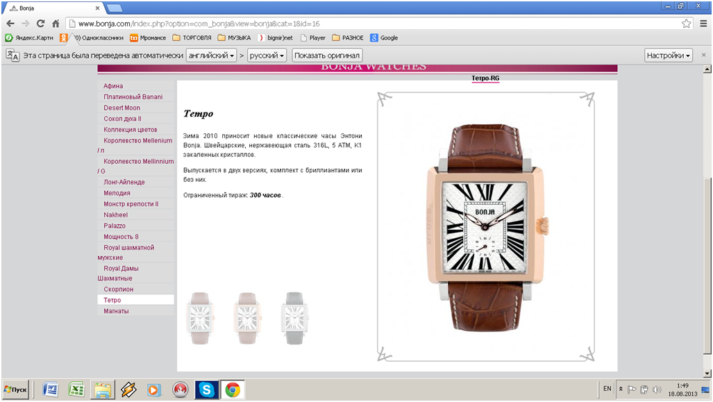Switch to Chrome in the taskbar
The image size is (713, 402).
(x=233, y=390)
